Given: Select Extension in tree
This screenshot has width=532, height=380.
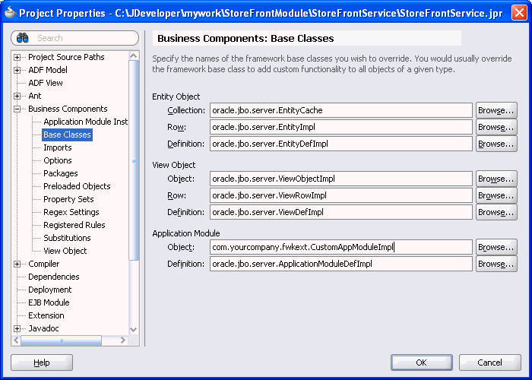Looking at the screenshot, I should click(46, 315).
